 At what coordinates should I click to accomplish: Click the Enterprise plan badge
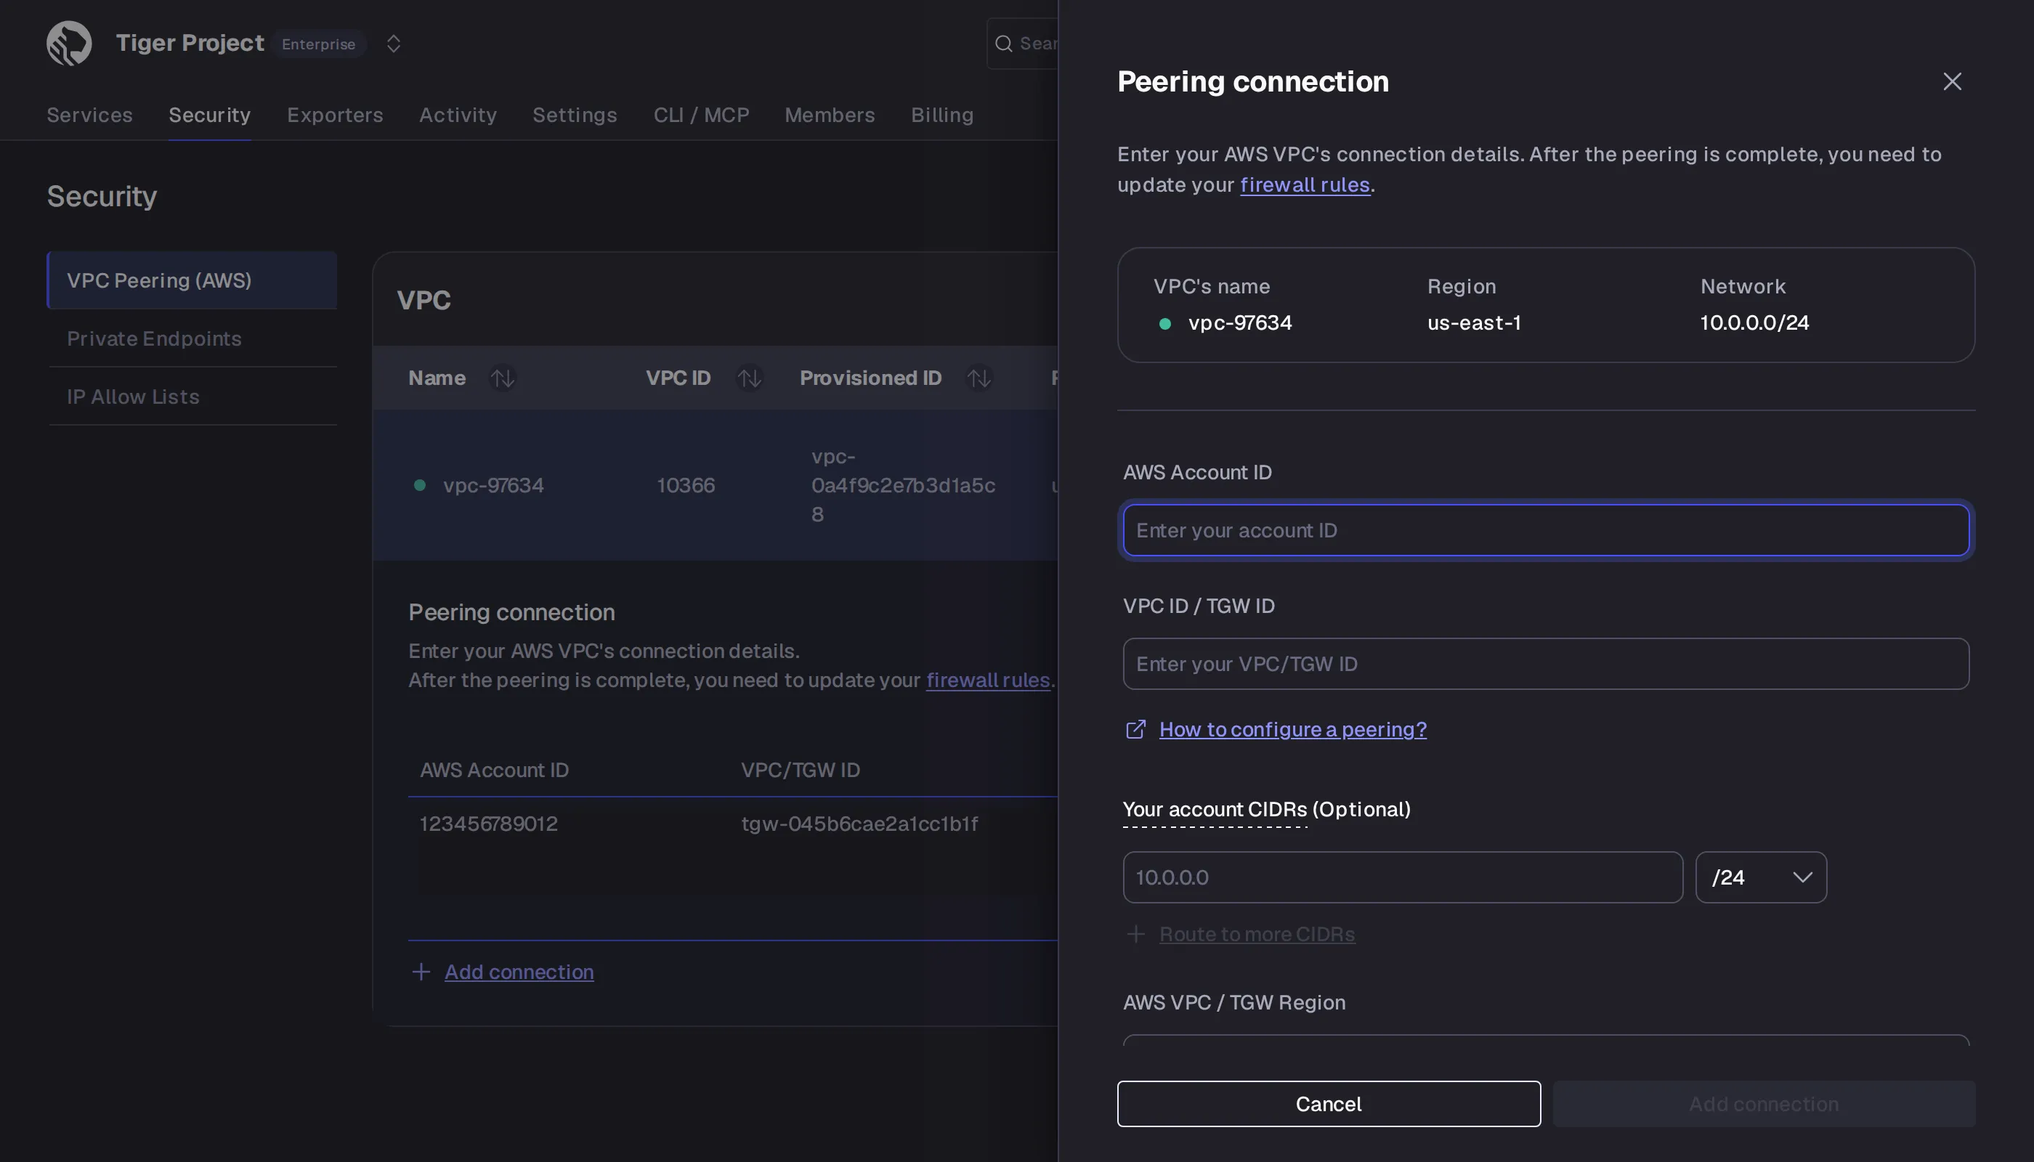(318, 44)
